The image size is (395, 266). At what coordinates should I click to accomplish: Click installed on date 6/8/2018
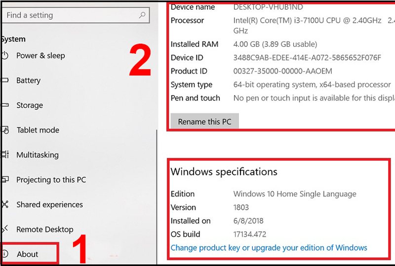[248, 221]
